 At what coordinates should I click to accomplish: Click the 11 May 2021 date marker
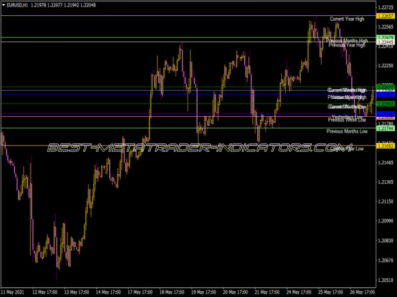(x=14, y=290)
